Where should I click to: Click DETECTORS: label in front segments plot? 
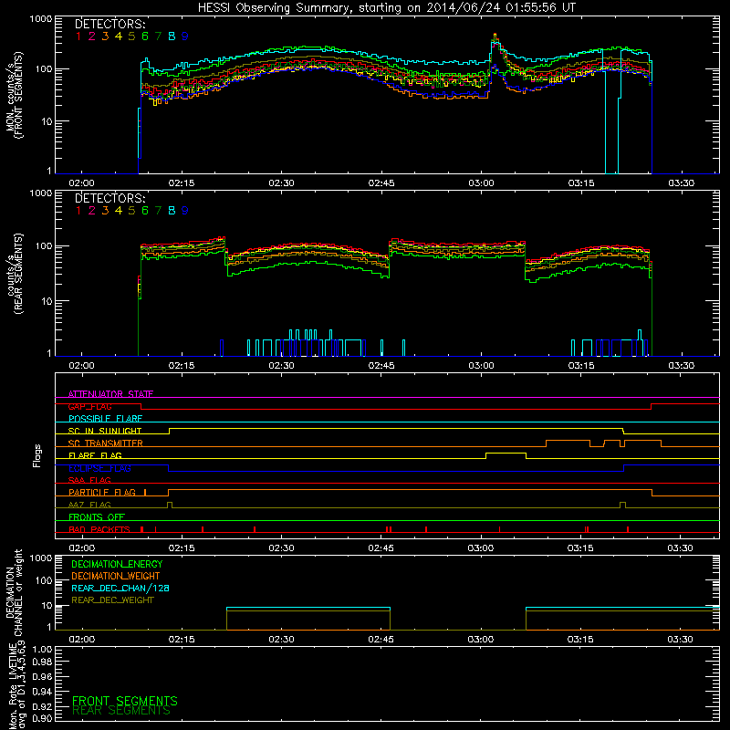(x=109, y=24)
